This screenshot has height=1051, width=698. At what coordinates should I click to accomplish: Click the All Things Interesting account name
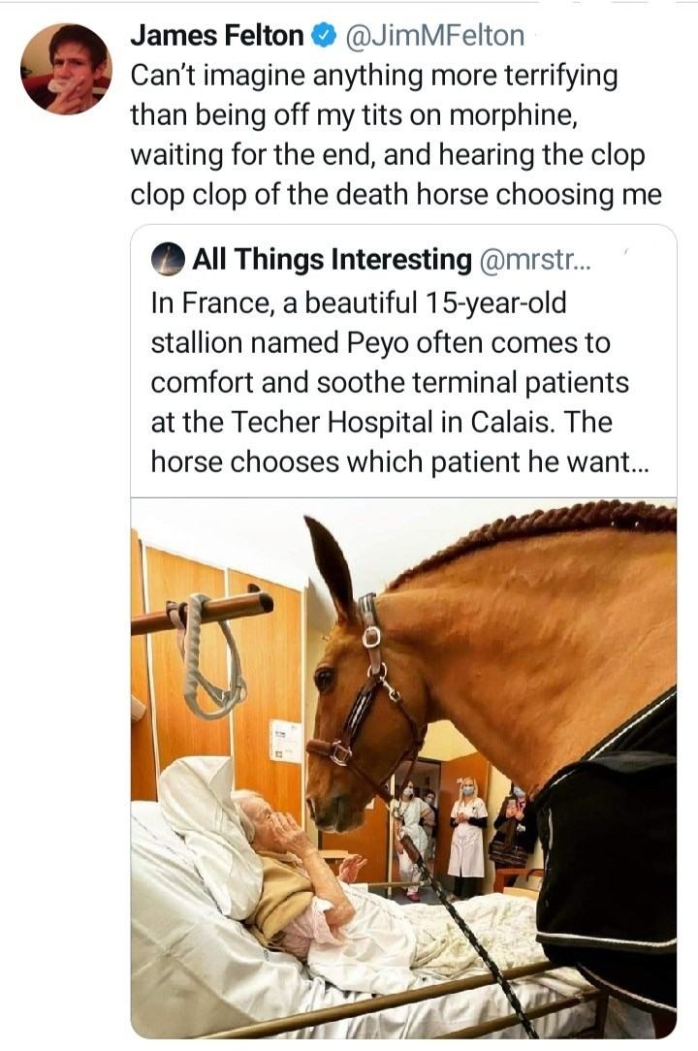331,259
